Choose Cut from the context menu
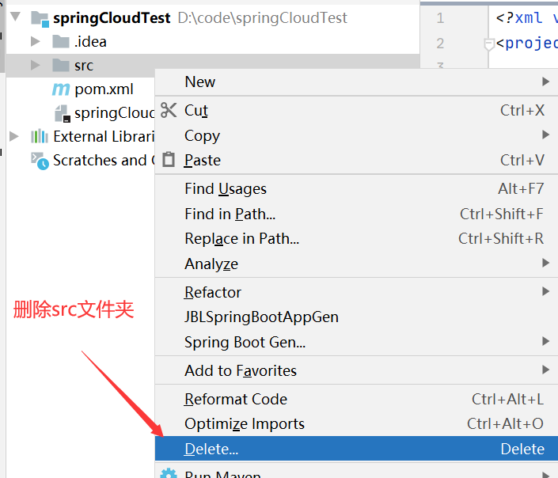 [x=357, y=110]
